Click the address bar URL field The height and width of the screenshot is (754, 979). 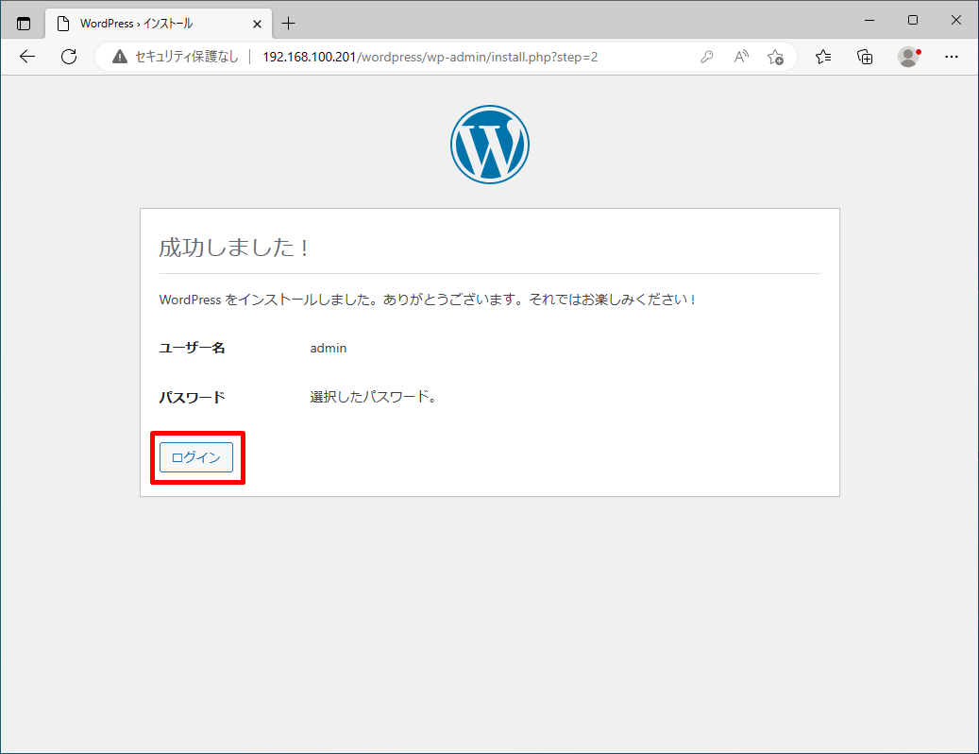[430, 57]
